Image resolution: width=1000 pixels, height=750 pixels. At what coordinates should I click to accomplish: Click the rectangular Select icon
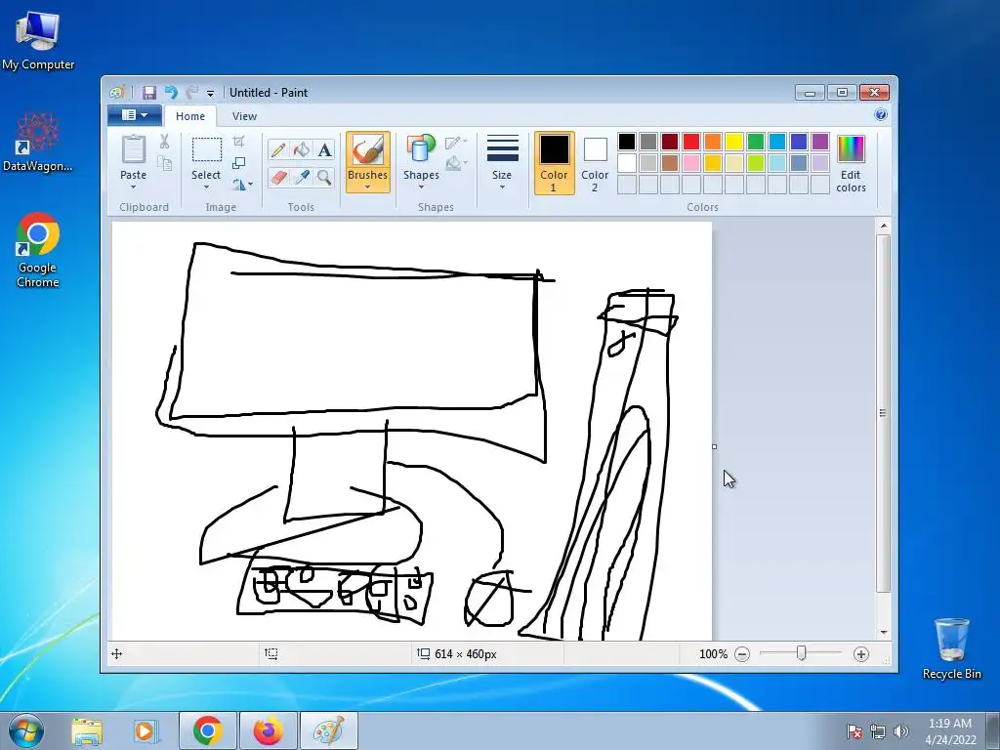(x=207, y=149)
